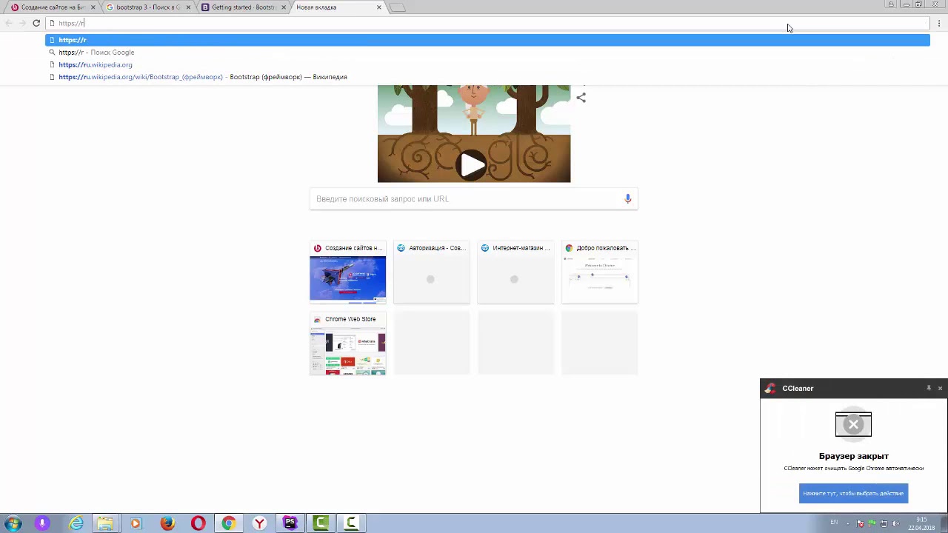Launch Internet Explorer from the taskbar
948x533 pixels.
76,523
